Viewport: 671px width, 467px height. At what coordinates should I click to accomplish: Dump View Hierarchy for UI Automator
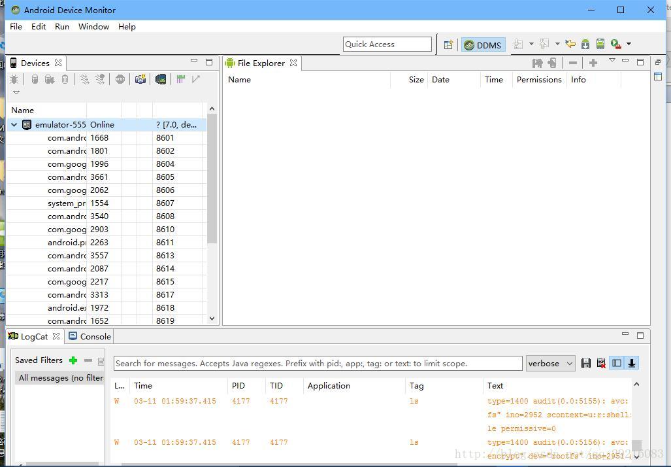161,79
